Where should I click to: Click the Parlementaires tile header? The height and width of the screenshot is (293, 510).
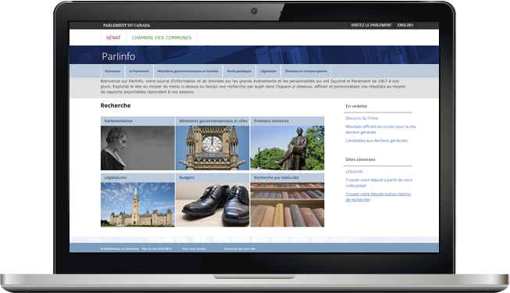coord(137,121)
